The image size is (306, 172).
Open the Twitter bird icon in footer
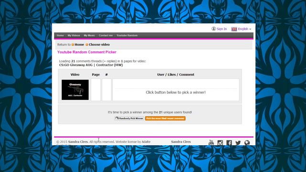click(x=238, y=143)
